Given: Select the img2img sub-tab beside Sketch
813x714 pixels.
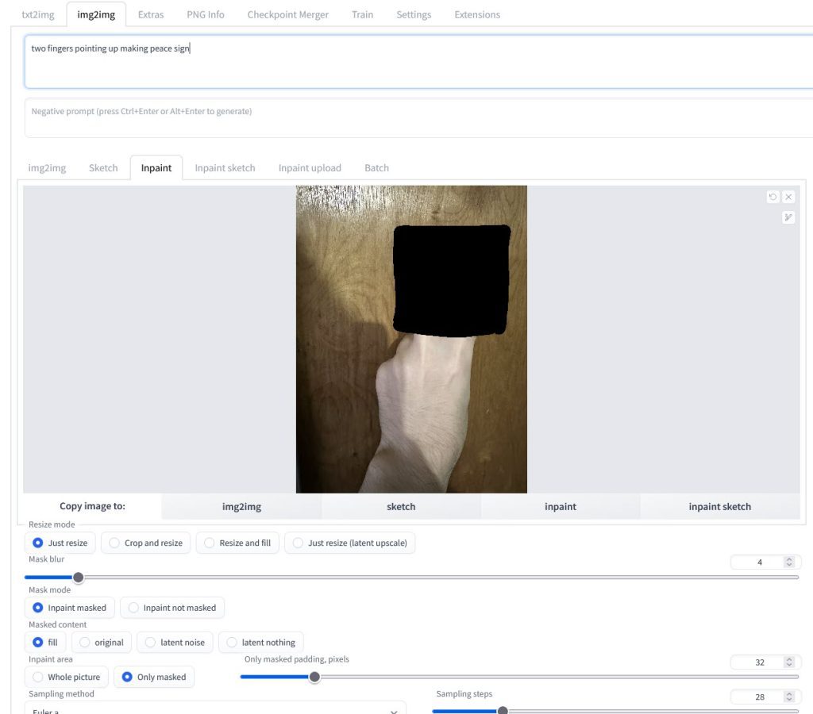Looking at the screenshot, I should tap(47, 168).
